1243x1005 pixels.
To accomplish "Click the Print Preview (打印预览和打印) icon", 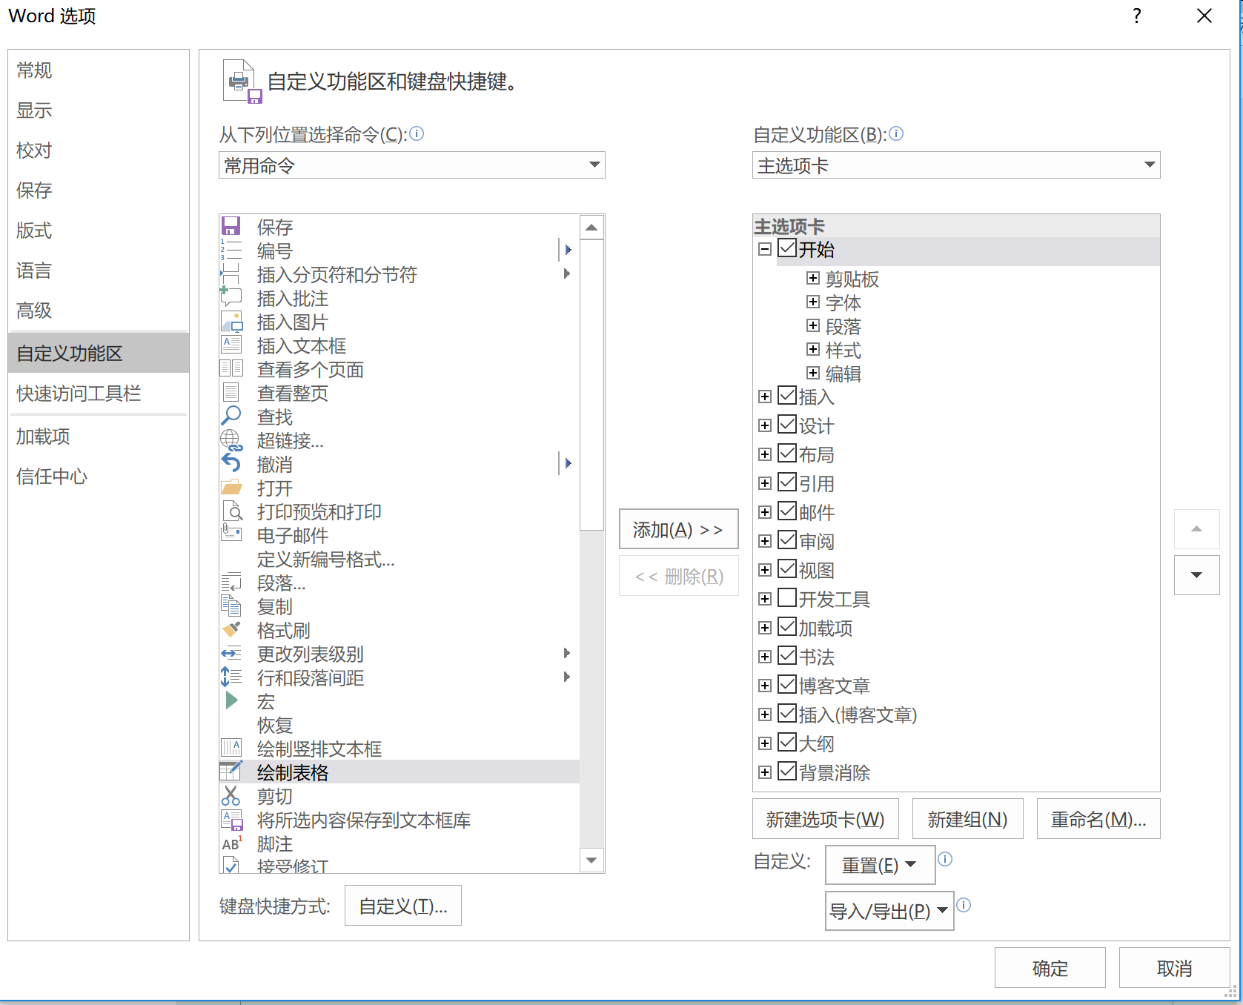I will [x=232, y=511].
